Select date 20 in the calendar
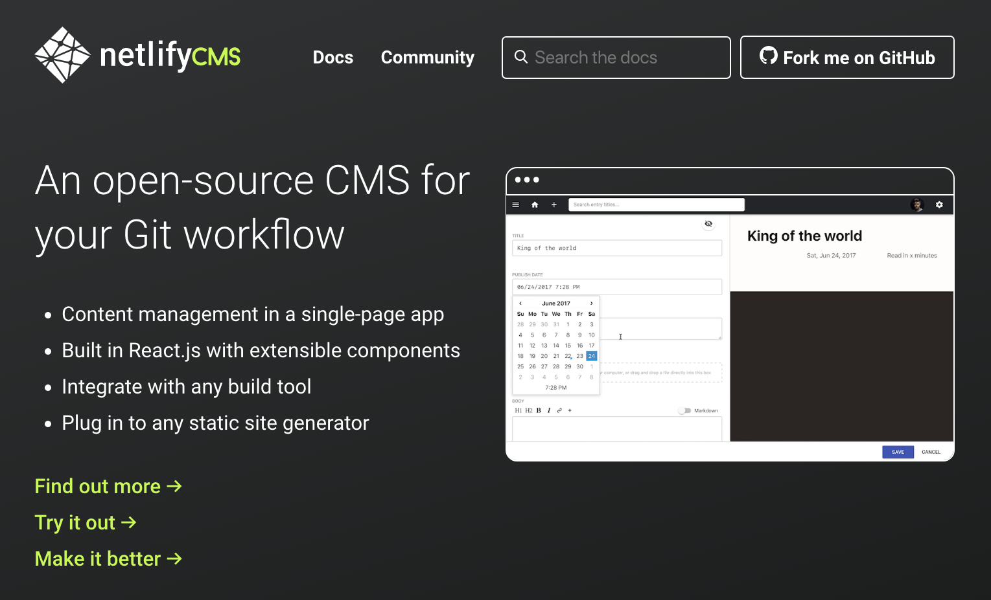The height and width of the screenshot is (600, 991). (544, 356)
